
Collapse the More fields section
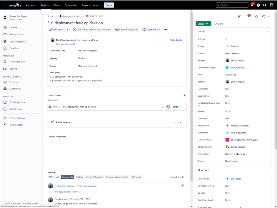click(x=267, y=170)
